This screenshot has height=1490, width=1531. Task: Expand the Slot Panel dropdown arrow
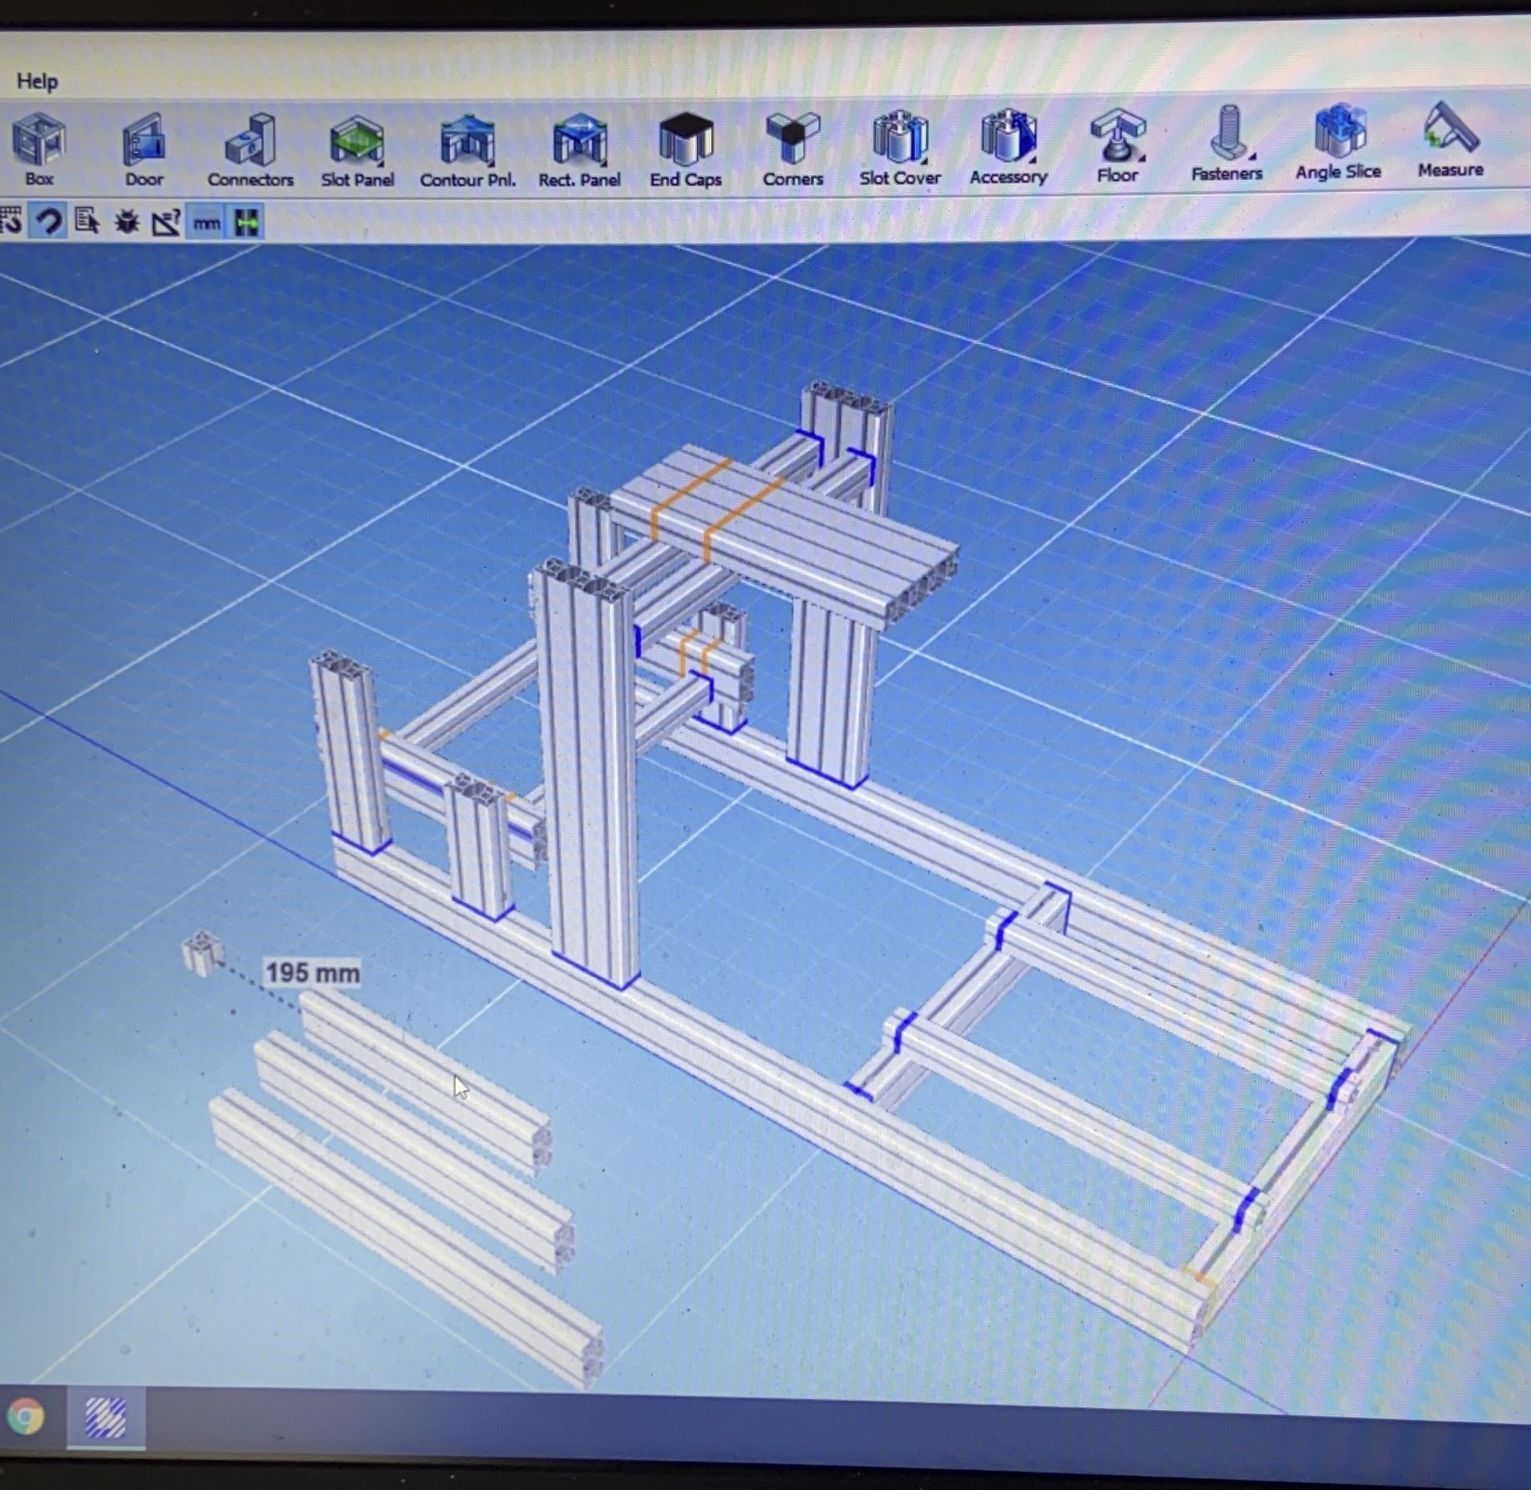point(381,164)
